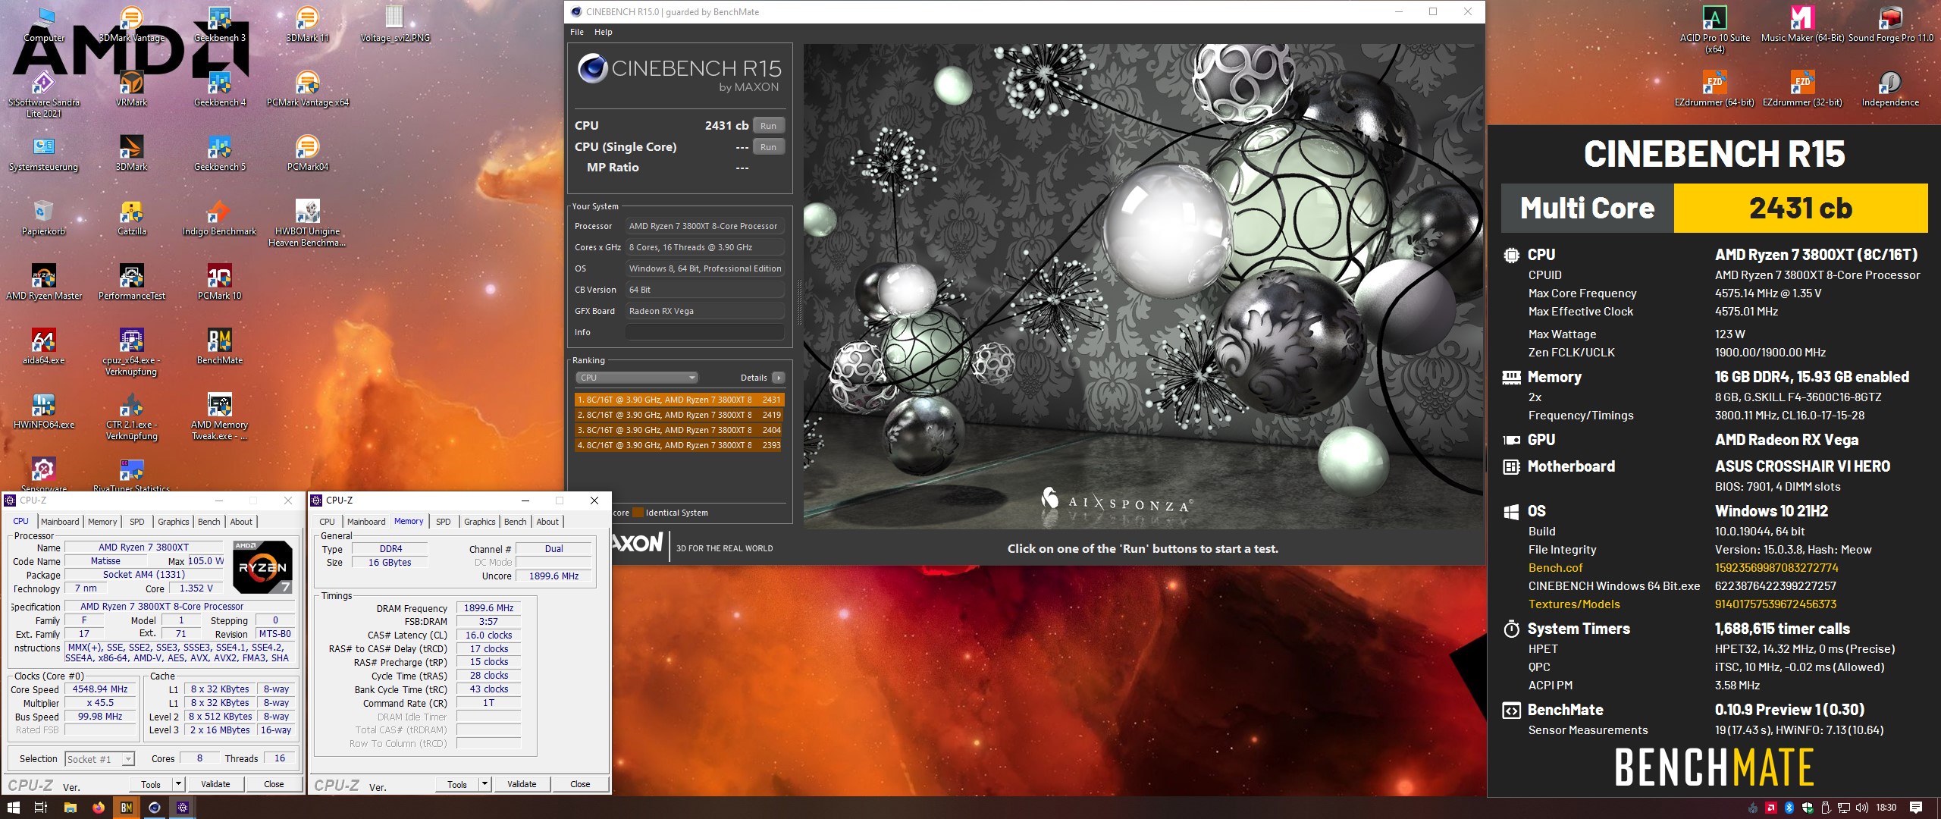Open the Voltage_svi2.PNG file icon
Image resolution: width=1941 pixels, height=819 pixels.
click(394, 24)
